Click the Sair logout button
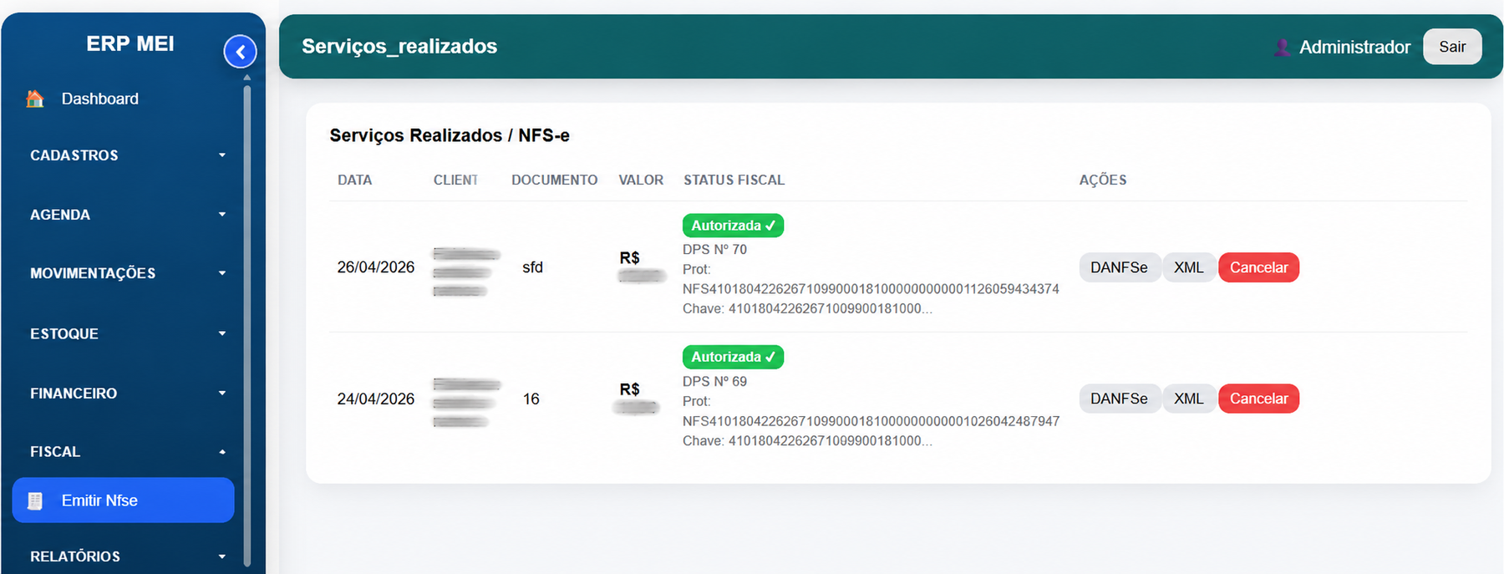This screenshot has height=574, width=1504. 1452,47
